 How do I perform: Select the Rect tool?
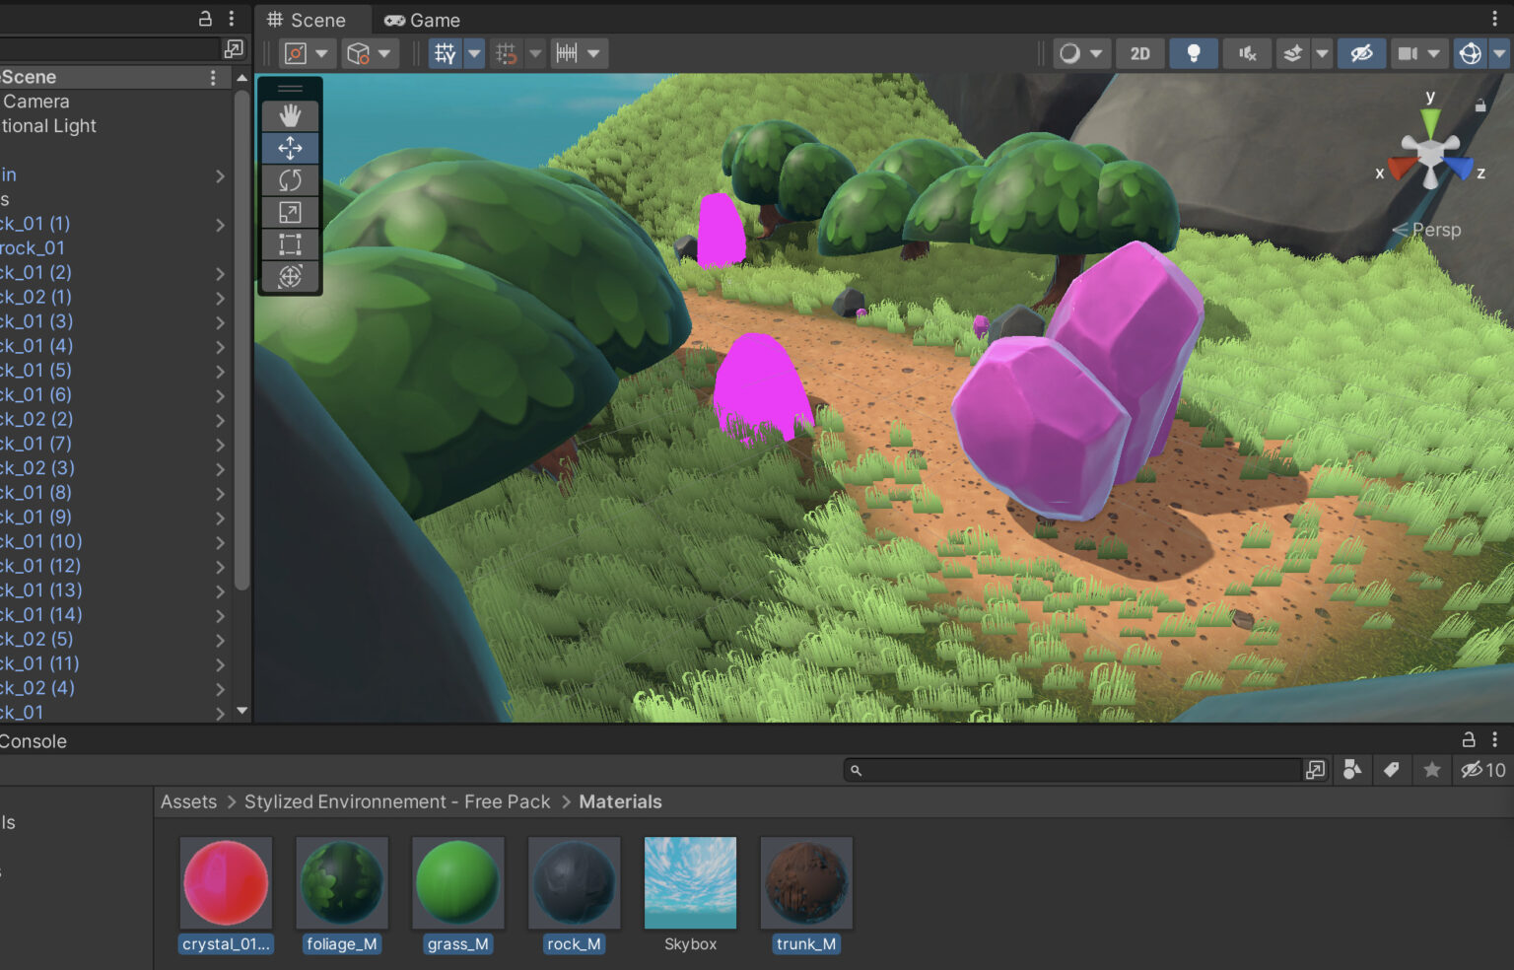click(290, 244)
